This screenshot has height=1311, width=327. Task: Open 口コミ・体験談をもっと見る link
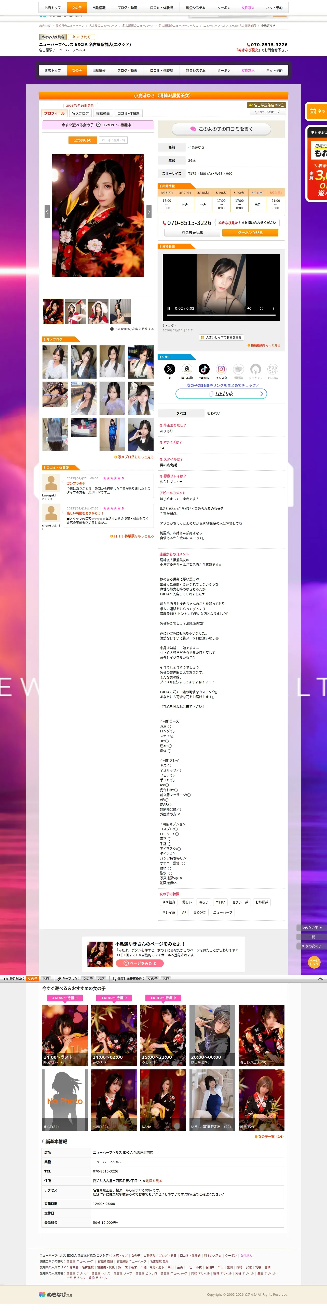[x=132, y=536]
